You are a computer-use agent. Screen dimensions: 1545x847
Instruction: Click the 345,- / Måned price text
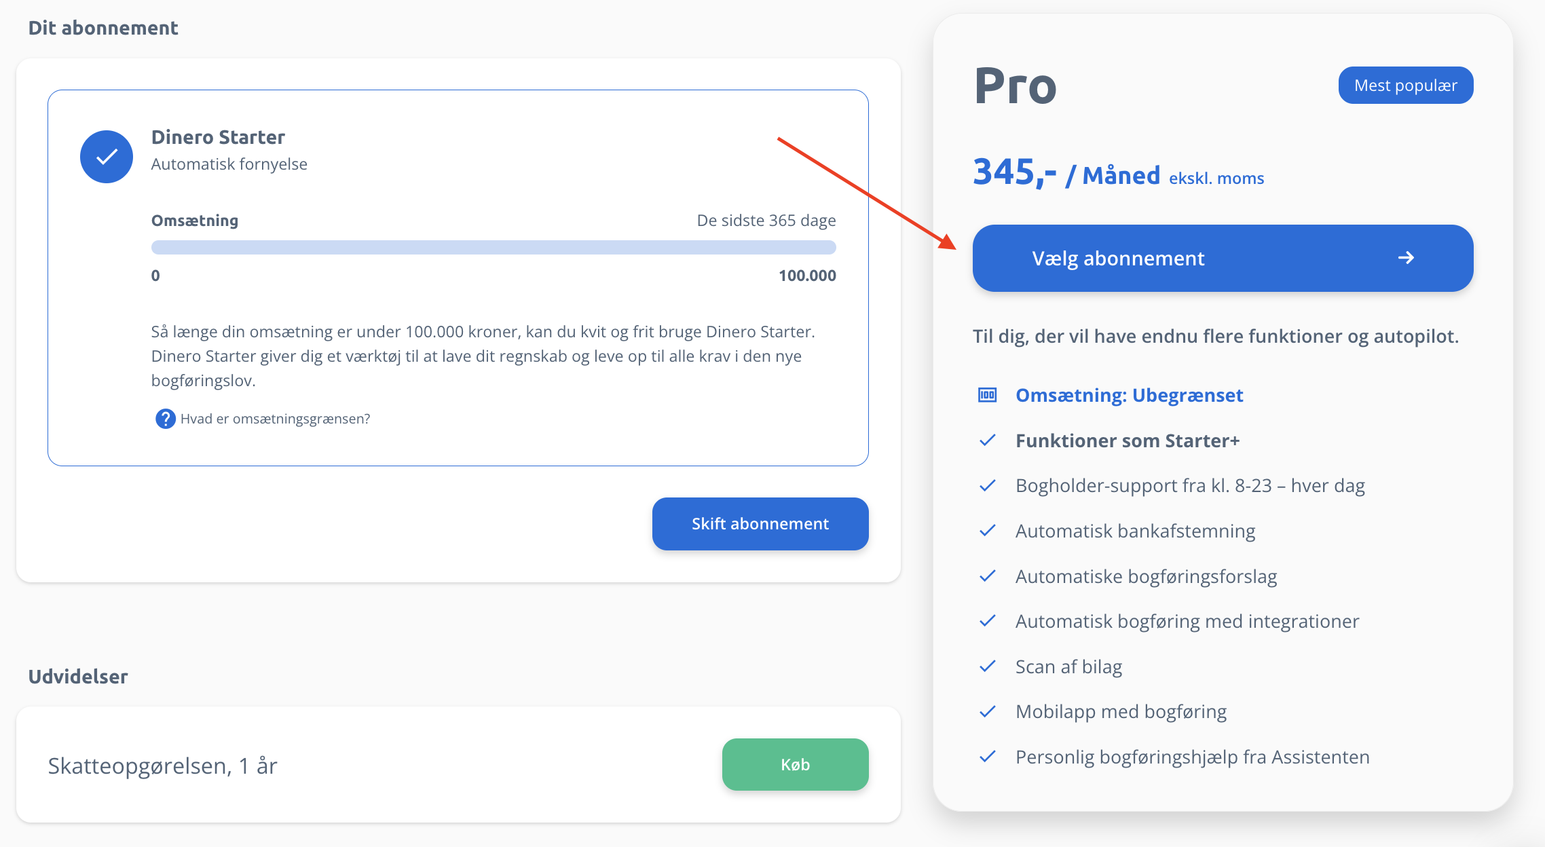(x=1066, y=173)
